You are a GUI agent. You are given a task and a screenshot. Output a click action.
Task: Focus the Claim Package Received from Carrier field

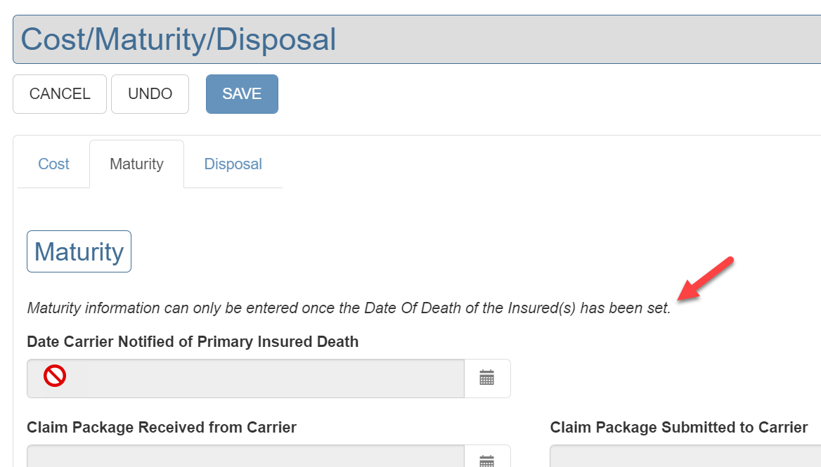click(x=246, y=458)
